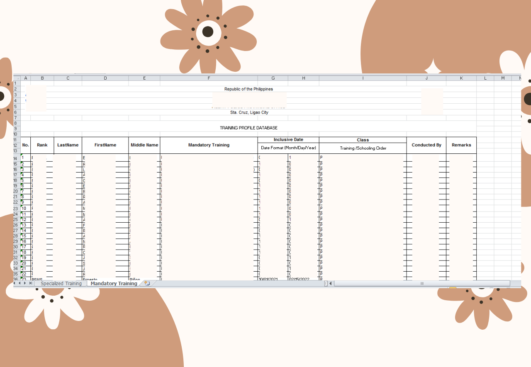Click the 'Inclusive Date' heading cell

[288, 140]
